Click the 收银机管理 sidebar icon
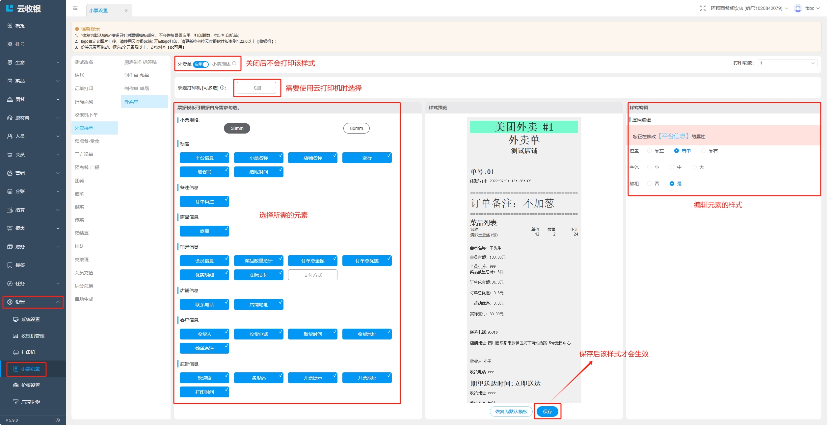This screenshot has height=425, width=827. point(15,336)
